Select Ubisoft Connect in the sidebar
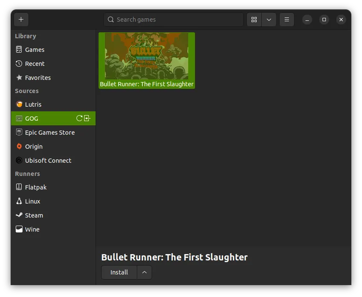Image resolution: width=362 pixels, height=297 pixels. point(48,161)
